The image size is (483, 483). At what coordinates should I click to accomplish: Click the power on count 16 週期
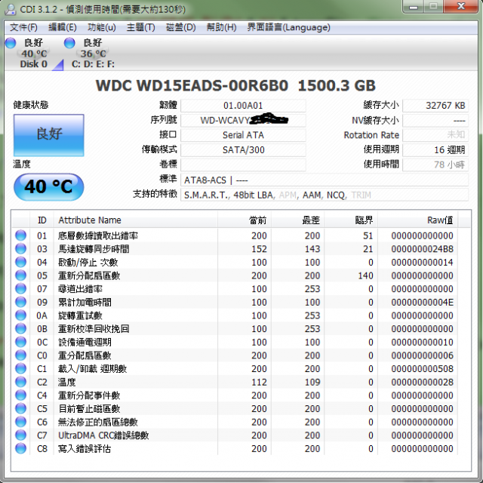tap(435, 150)
